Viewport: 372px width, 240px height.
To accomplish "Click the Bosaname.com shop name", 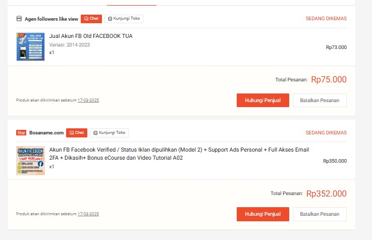I will coord(46,133).
